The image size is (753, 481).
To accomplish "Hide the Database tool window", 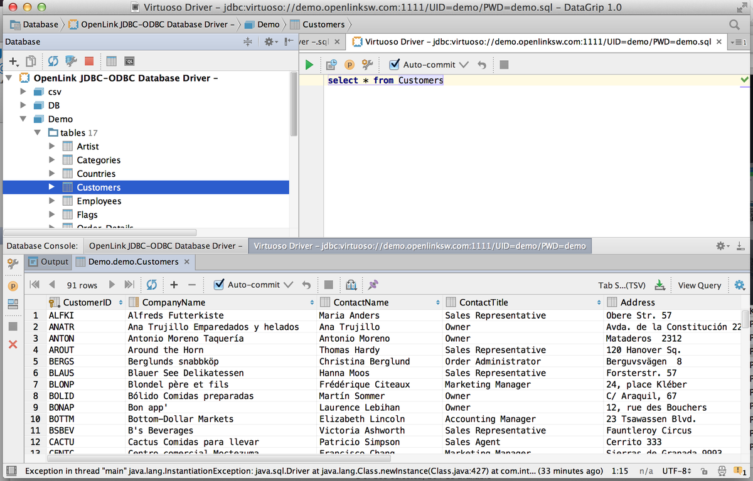I will pos(289,41).
